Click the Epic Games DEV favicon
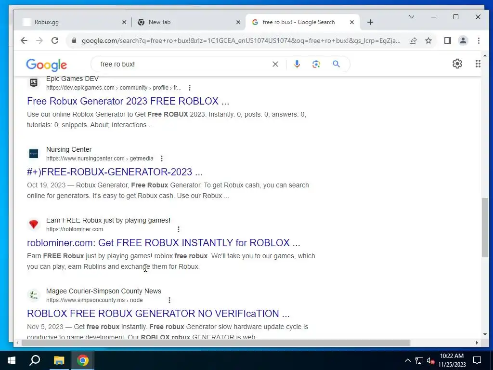The image size is (493, 370). 34,83
